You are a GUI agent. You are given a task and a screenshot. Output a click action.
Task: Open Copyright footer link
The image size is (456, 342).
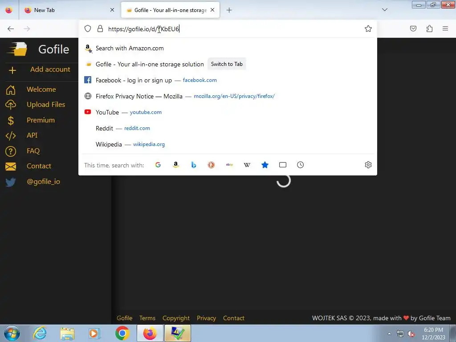[176, 318]
